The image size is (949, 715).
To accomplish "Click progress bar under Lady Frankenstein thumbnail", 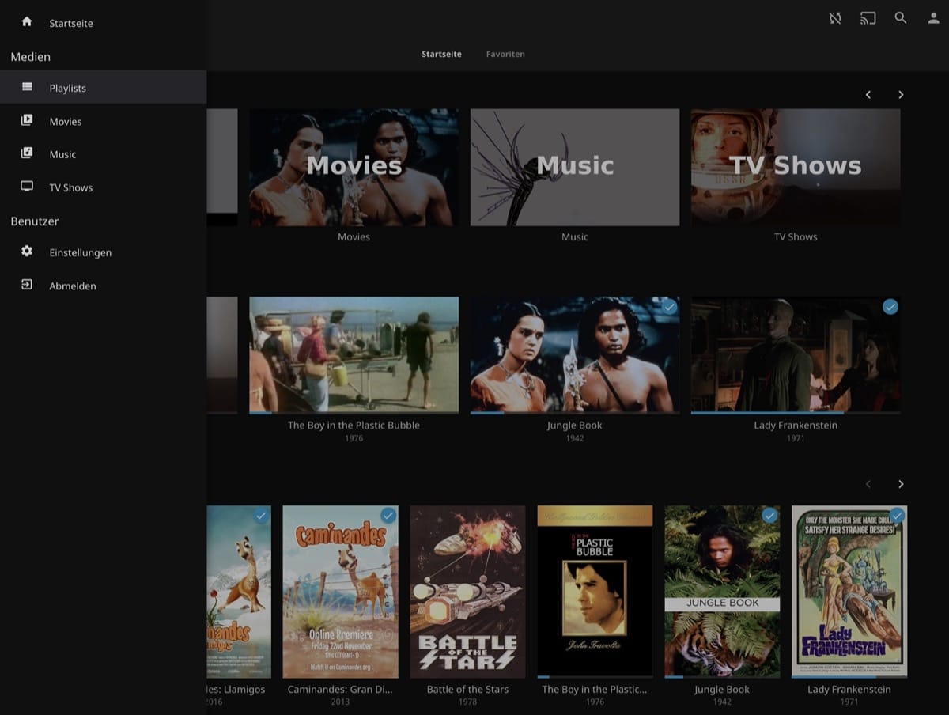I will (x=796, y=412).
